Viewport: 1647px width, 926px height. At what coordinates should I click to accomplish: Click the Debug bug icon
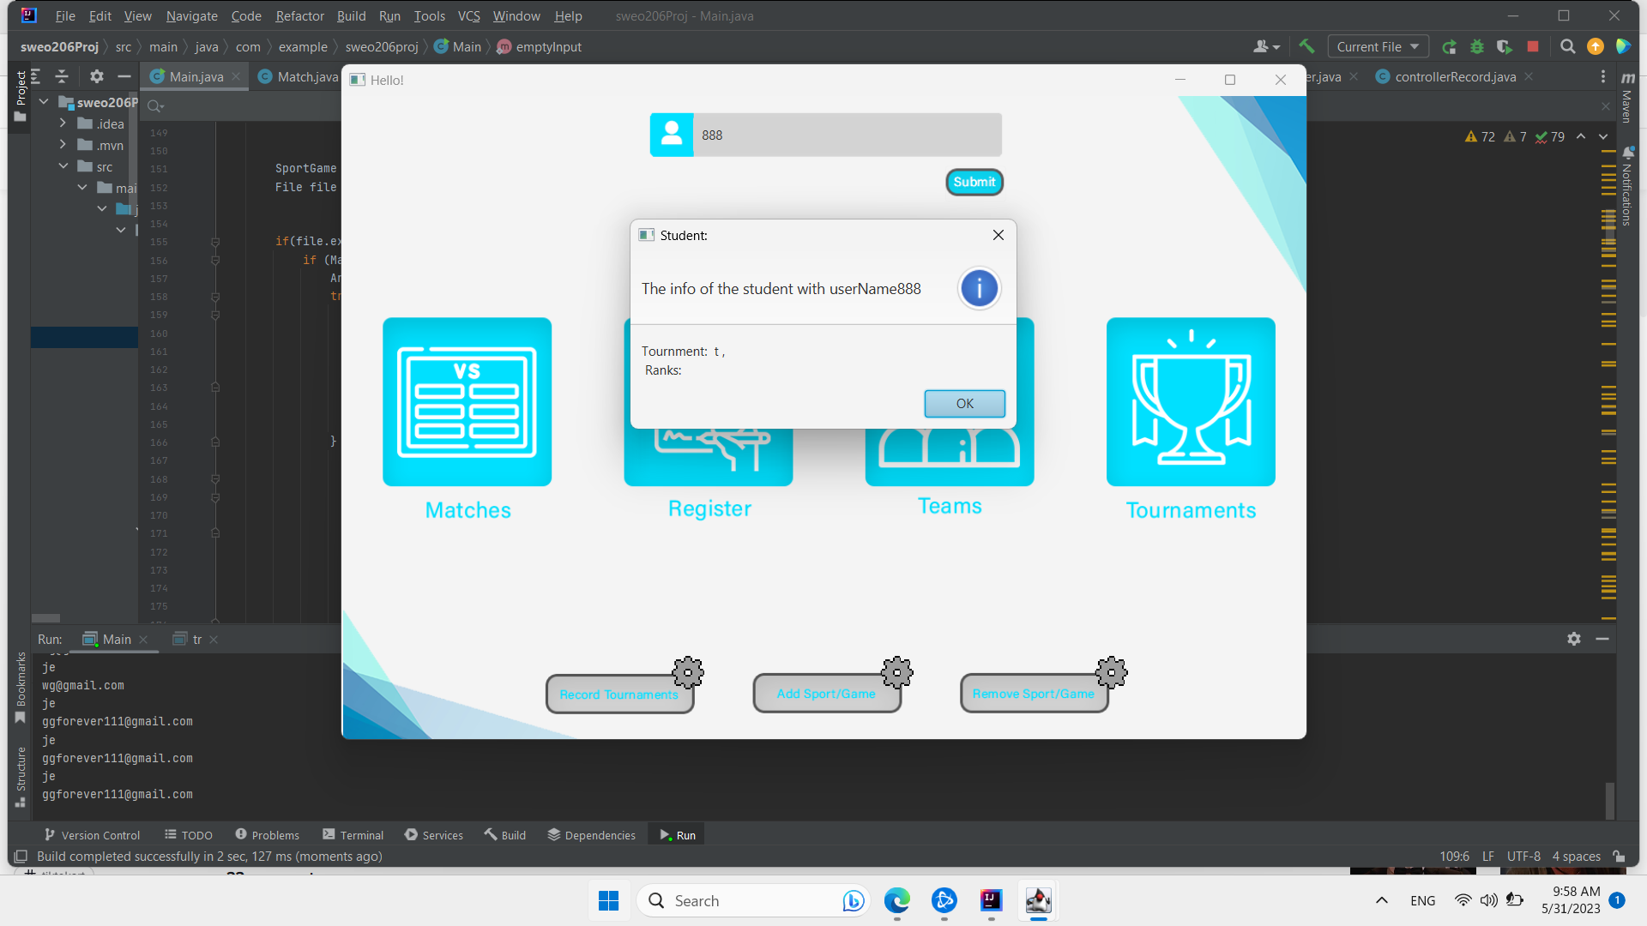pos(1477,46)
